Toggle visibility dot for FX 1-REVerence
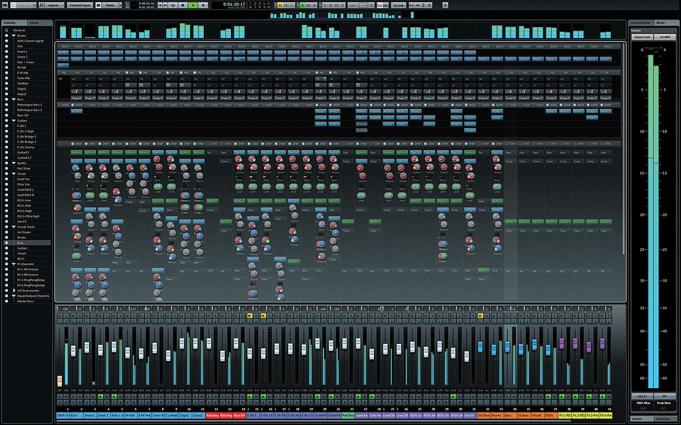Screen dimensions: 681x425 coord(6,269)
